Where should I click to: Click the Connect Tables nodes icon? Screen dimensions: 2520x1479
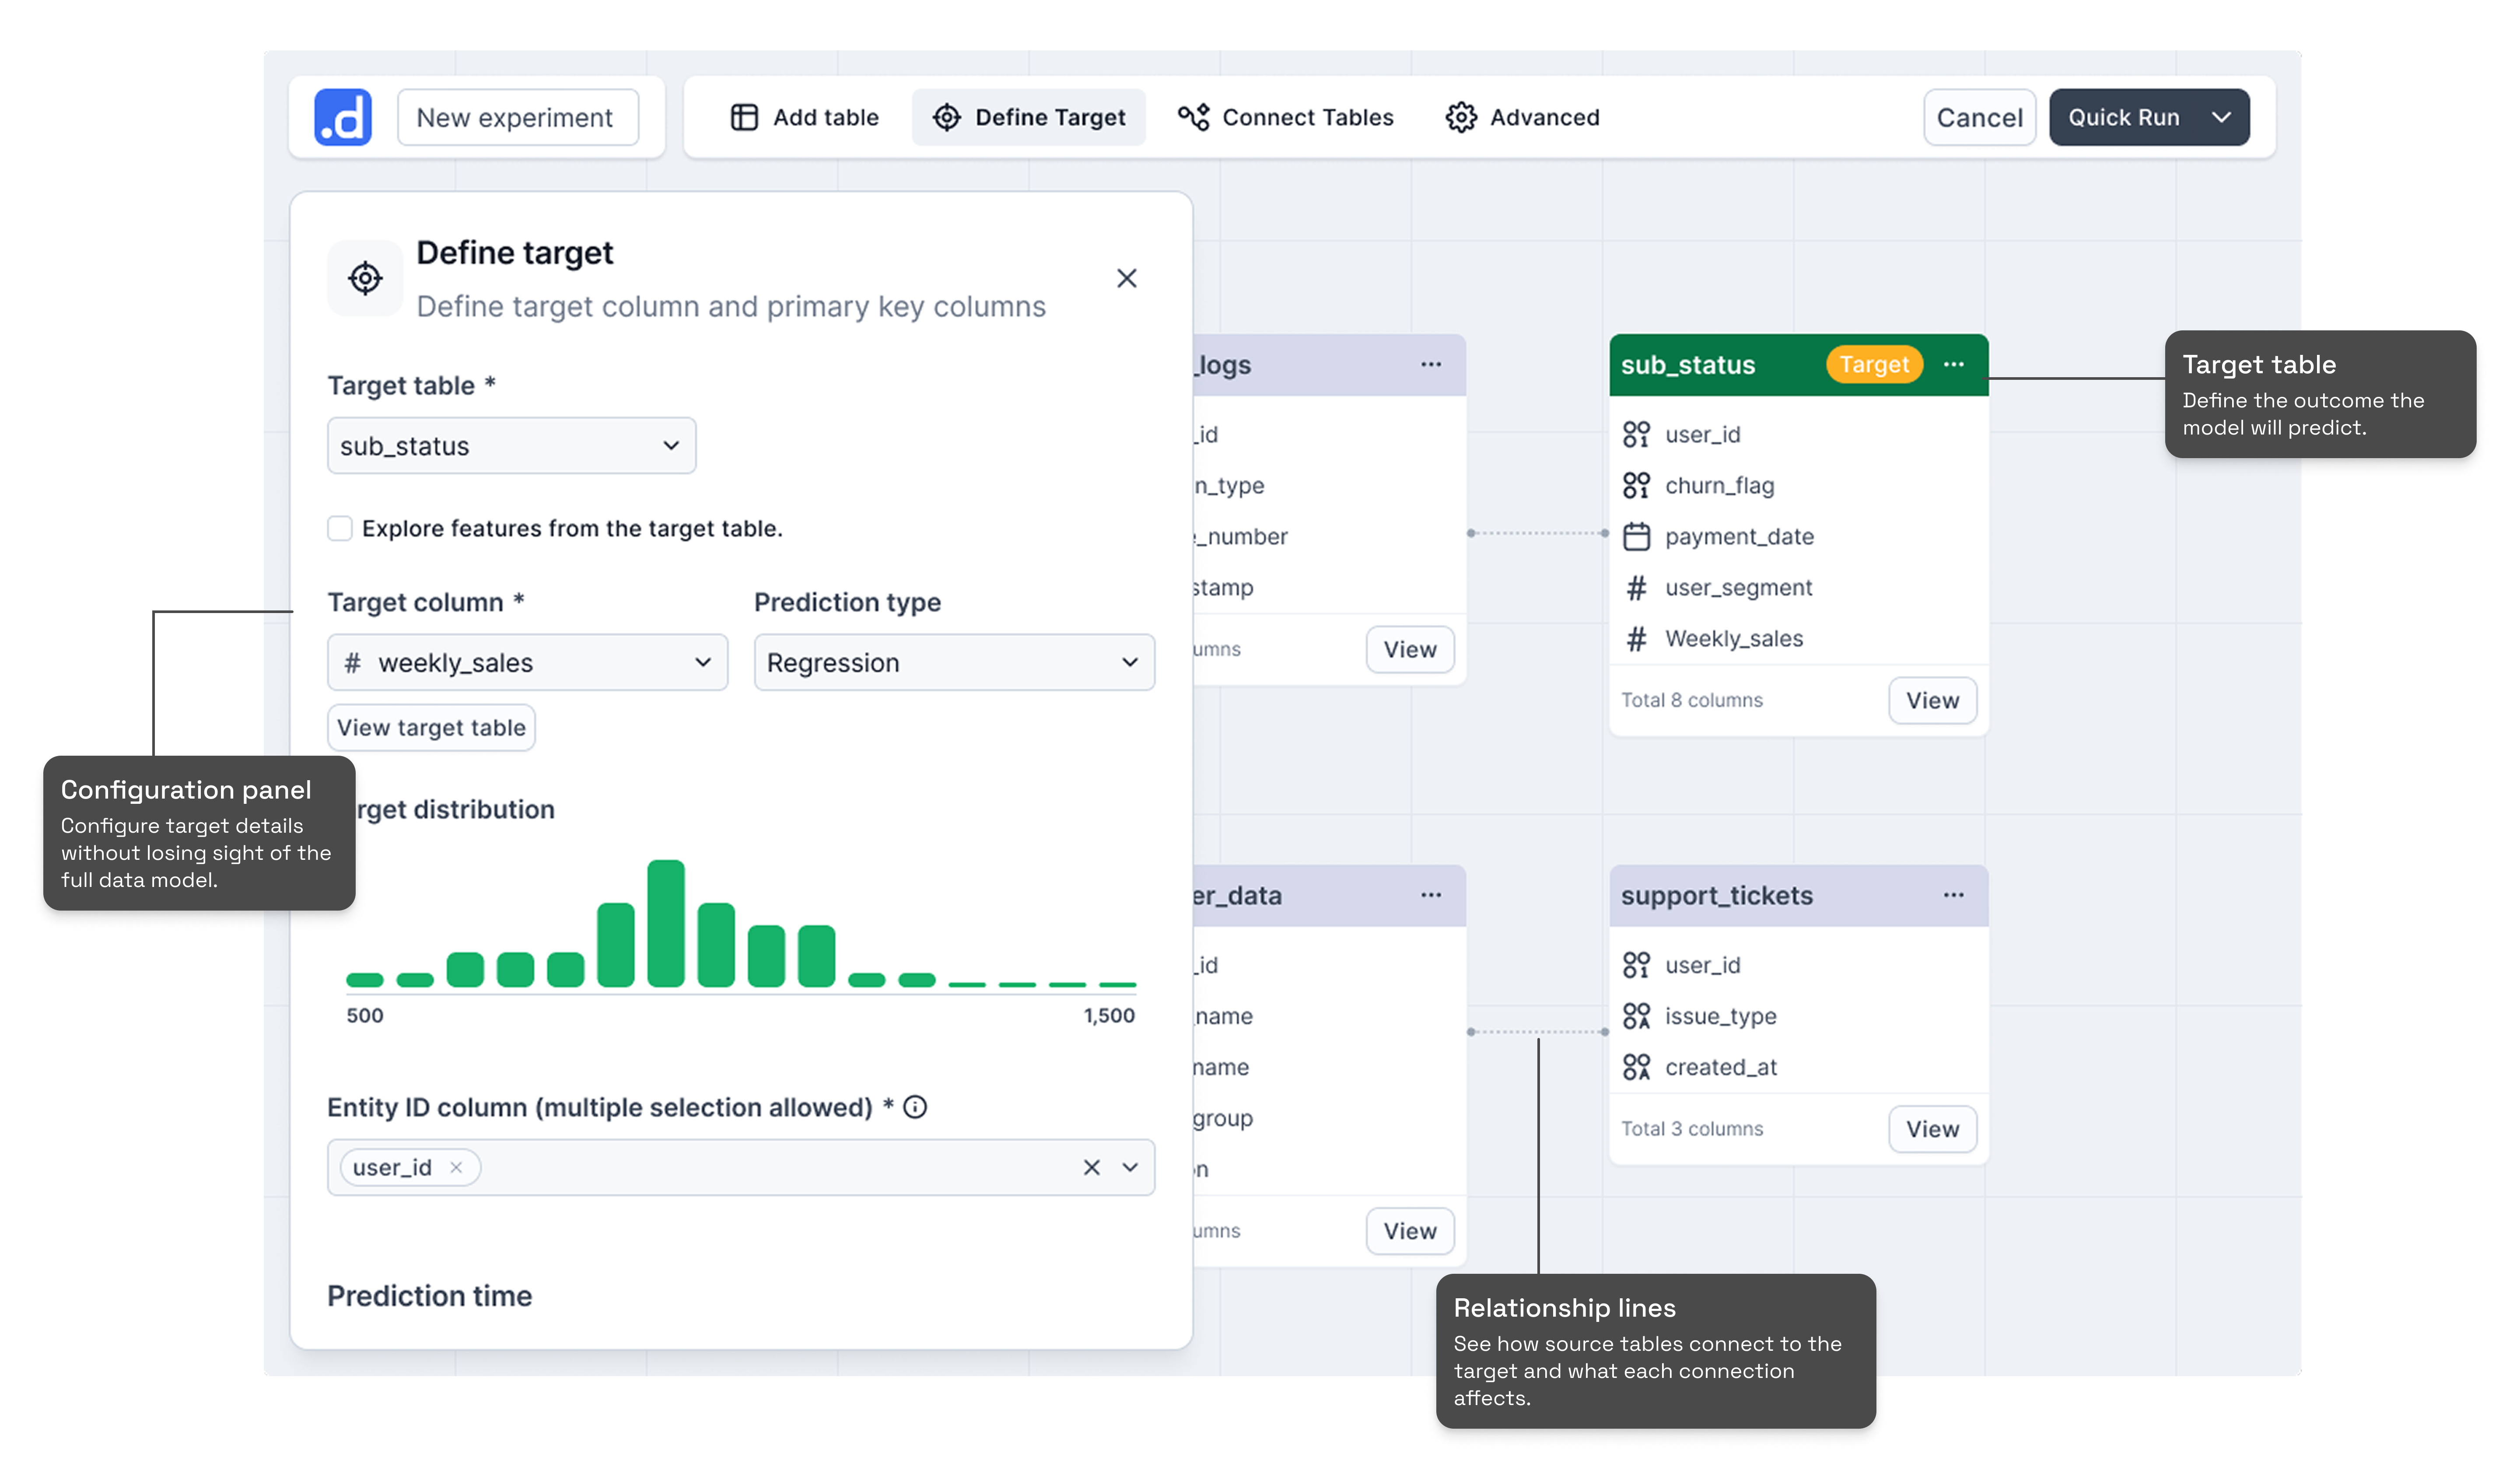point(1193,117)
